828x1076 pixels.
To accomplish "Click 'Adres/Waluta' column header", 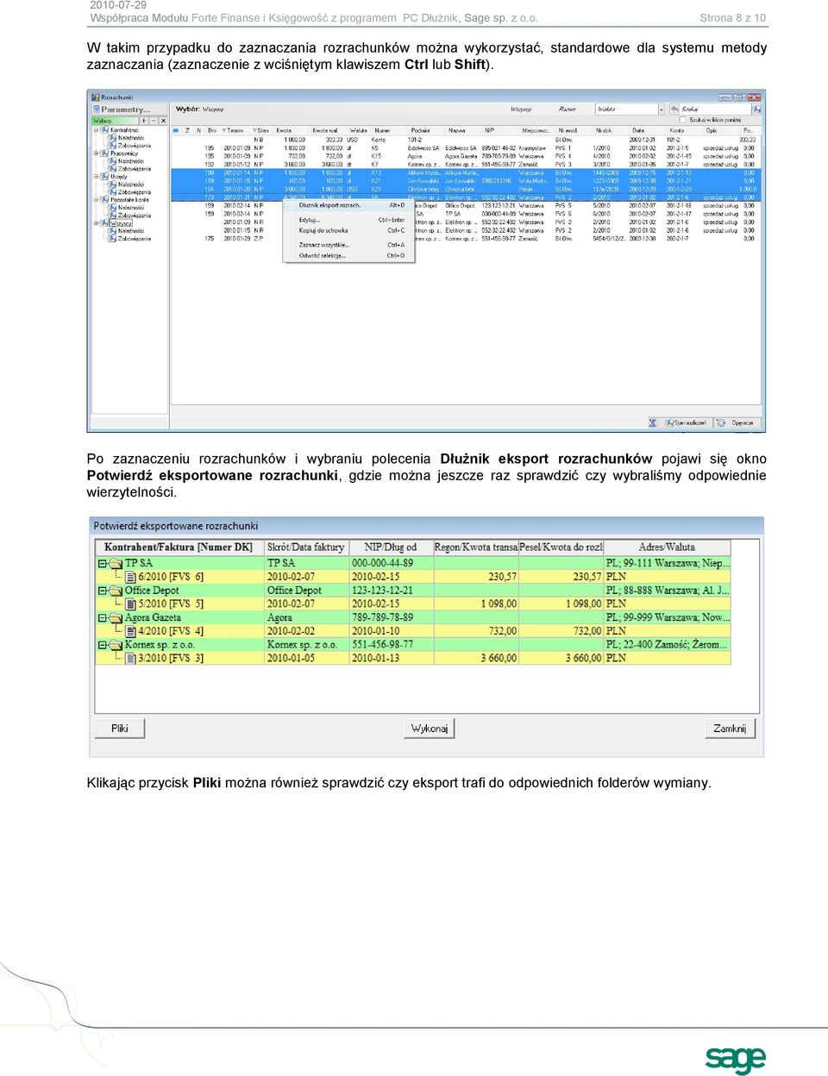I will 667,547.
